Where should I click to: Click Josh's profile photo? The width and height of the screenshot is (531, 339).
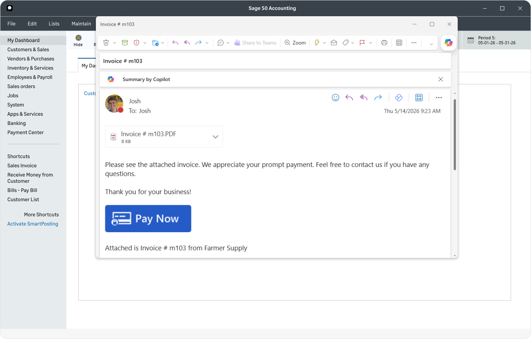(x=114, y=104)
